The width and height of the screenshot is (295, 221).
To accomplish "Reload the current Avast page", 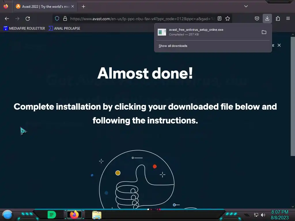I will pyautogui.click(x=28, y=19).
